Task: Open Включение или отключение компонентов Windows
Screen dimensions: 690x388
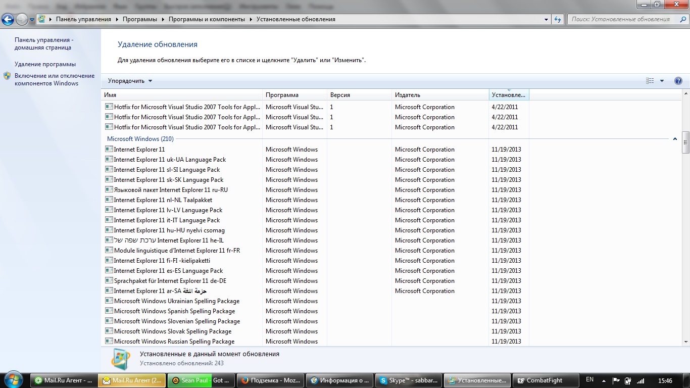Action: pyautogui.click(x=54, y=79)
